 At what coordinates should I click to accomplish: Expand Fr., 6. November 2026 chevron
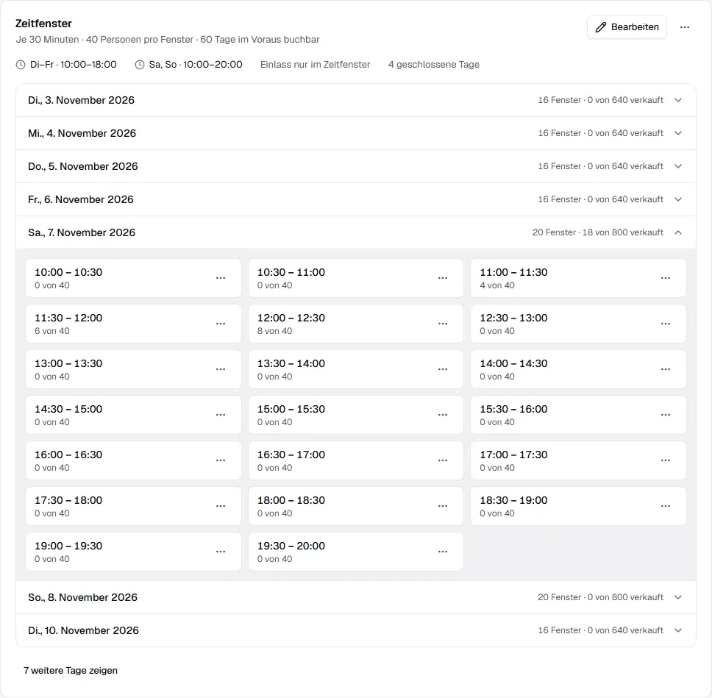tap(678, 199)
